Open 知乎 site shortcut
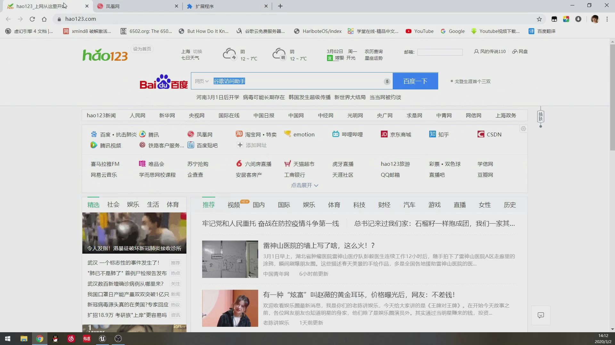This screenshot has height=345, width=615. coord(439,134)
